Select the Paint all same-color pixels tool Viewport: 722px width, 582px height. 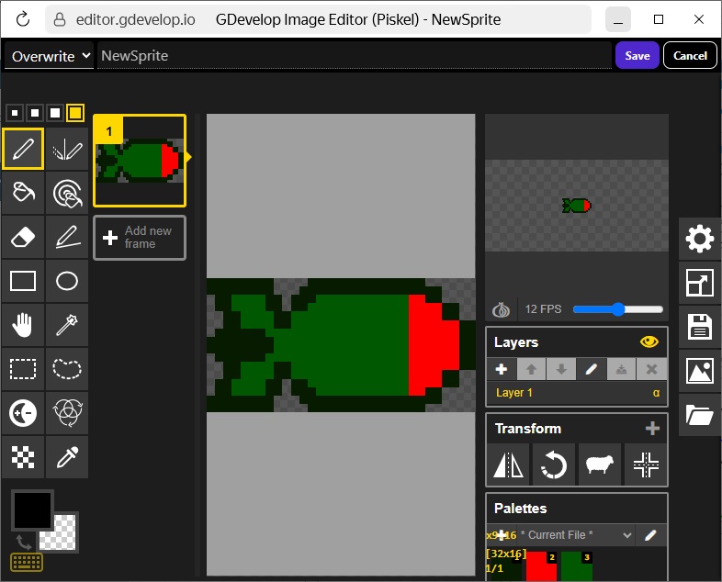(67, 193)
